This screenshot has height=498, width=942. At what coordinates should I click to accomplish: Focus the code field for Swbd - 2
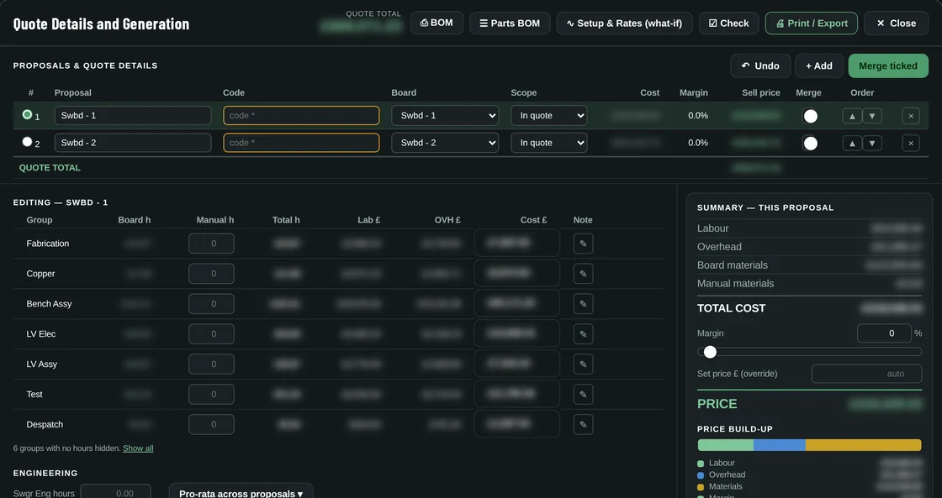click(x=301, y=143)
